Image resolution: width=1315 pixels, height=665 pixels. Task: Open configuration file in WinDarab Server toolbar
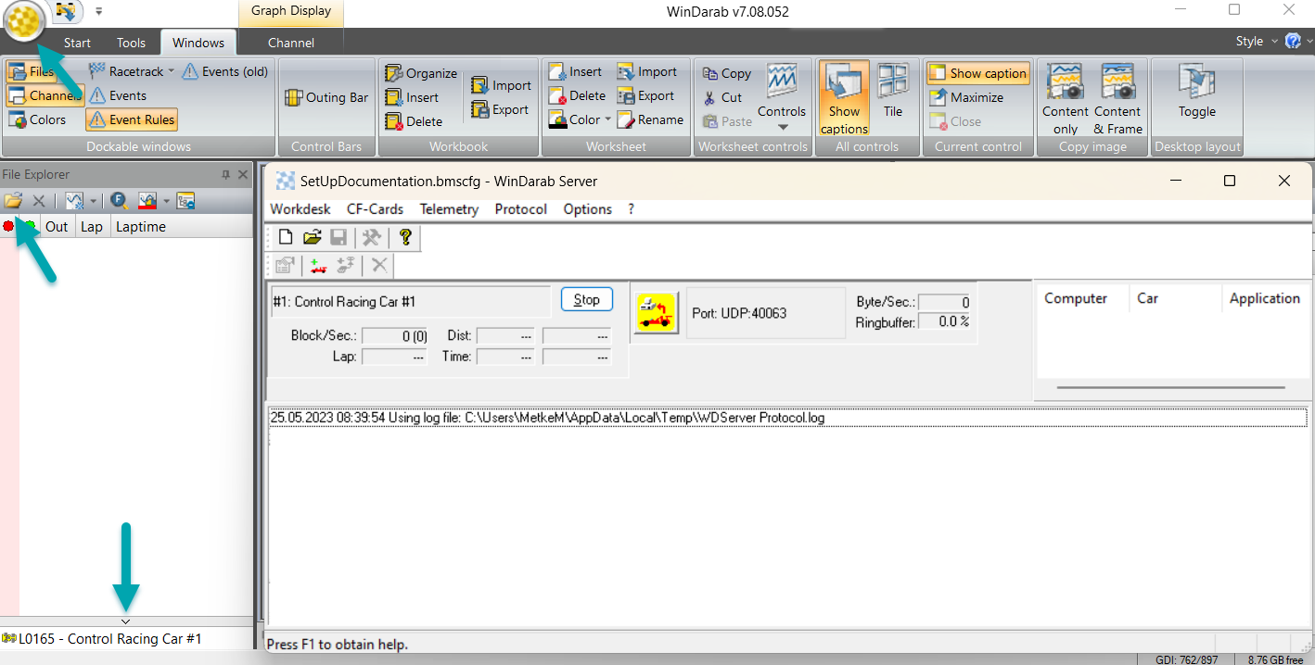312,238
